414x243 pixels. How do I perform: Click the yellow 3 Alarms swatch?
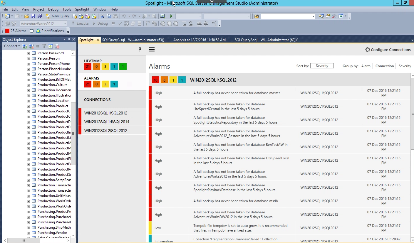(105, 84)
